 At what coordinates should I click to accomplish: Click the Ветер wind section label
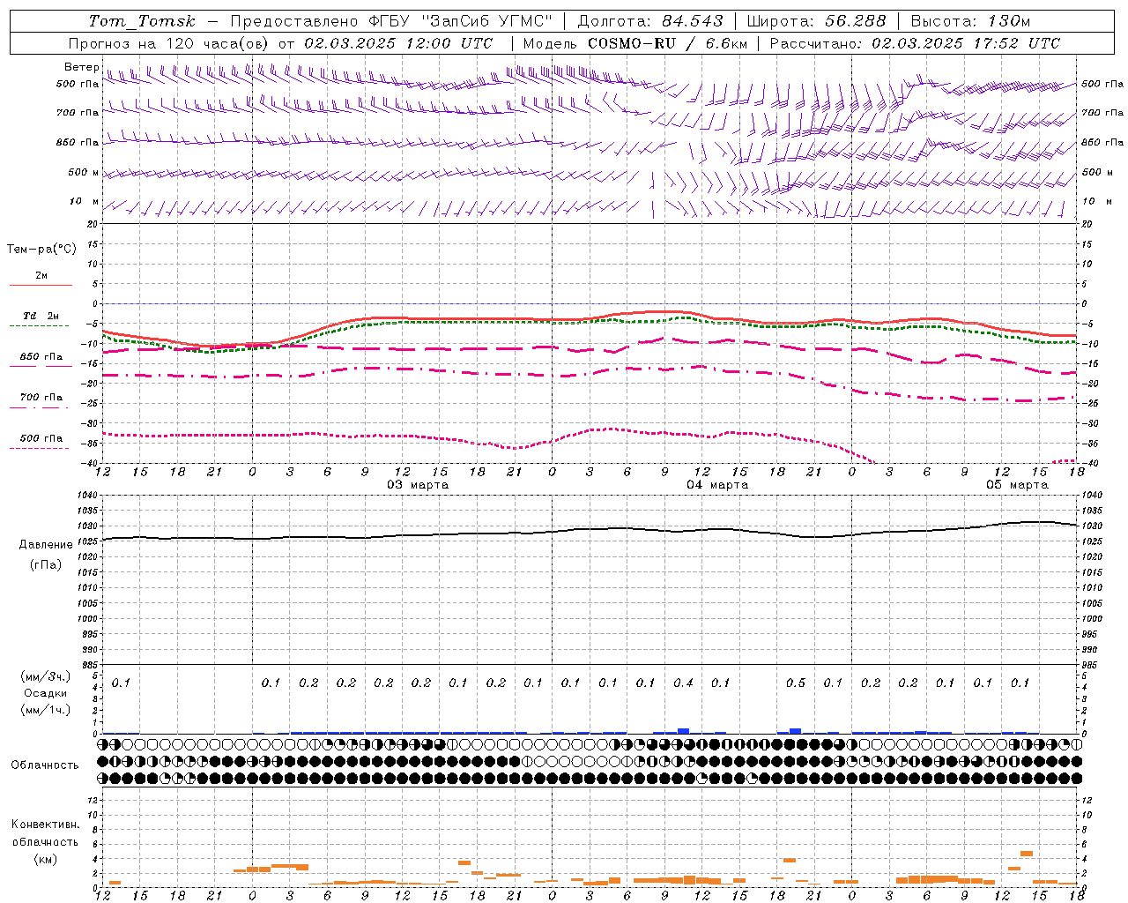click(x=82, y=67)
